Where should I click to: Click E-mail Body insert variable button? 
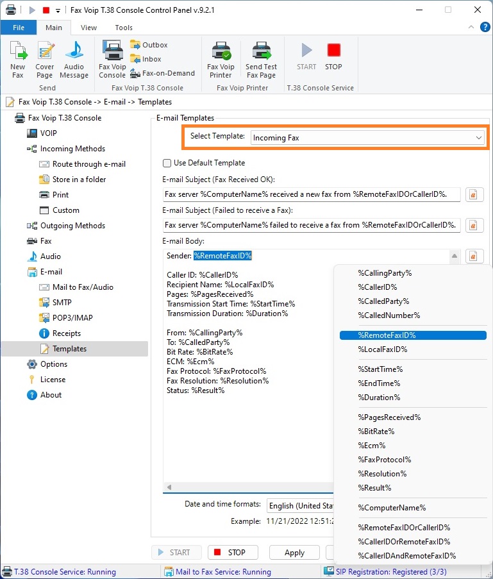click(474, 256)
